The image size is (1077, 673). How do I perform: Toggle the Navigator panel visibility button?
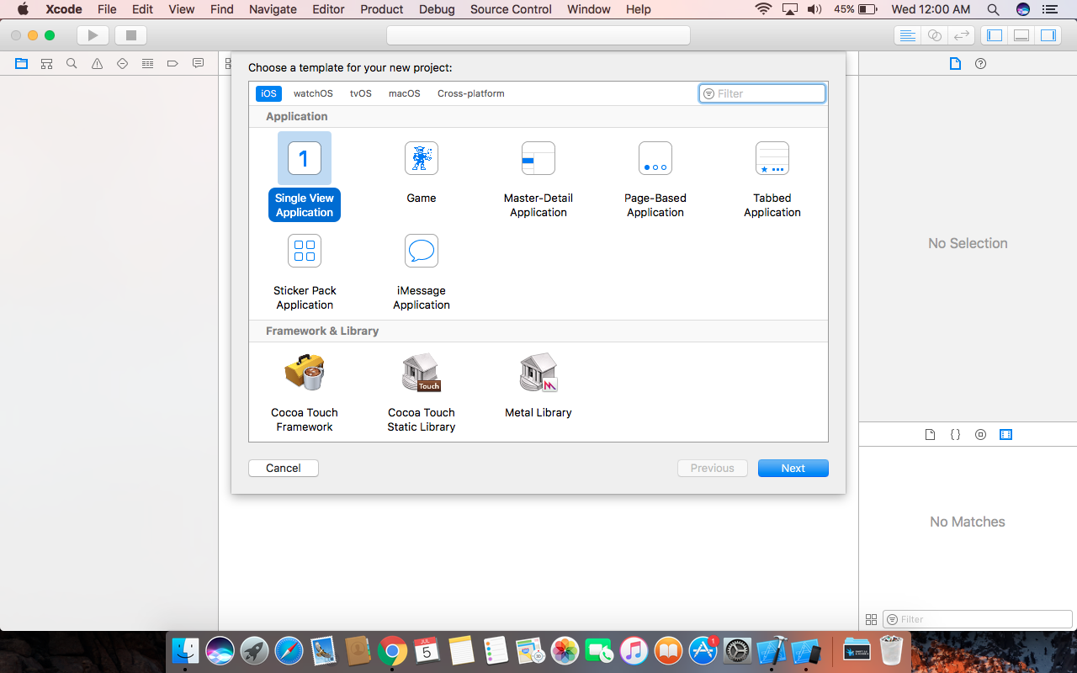(995, 35)
